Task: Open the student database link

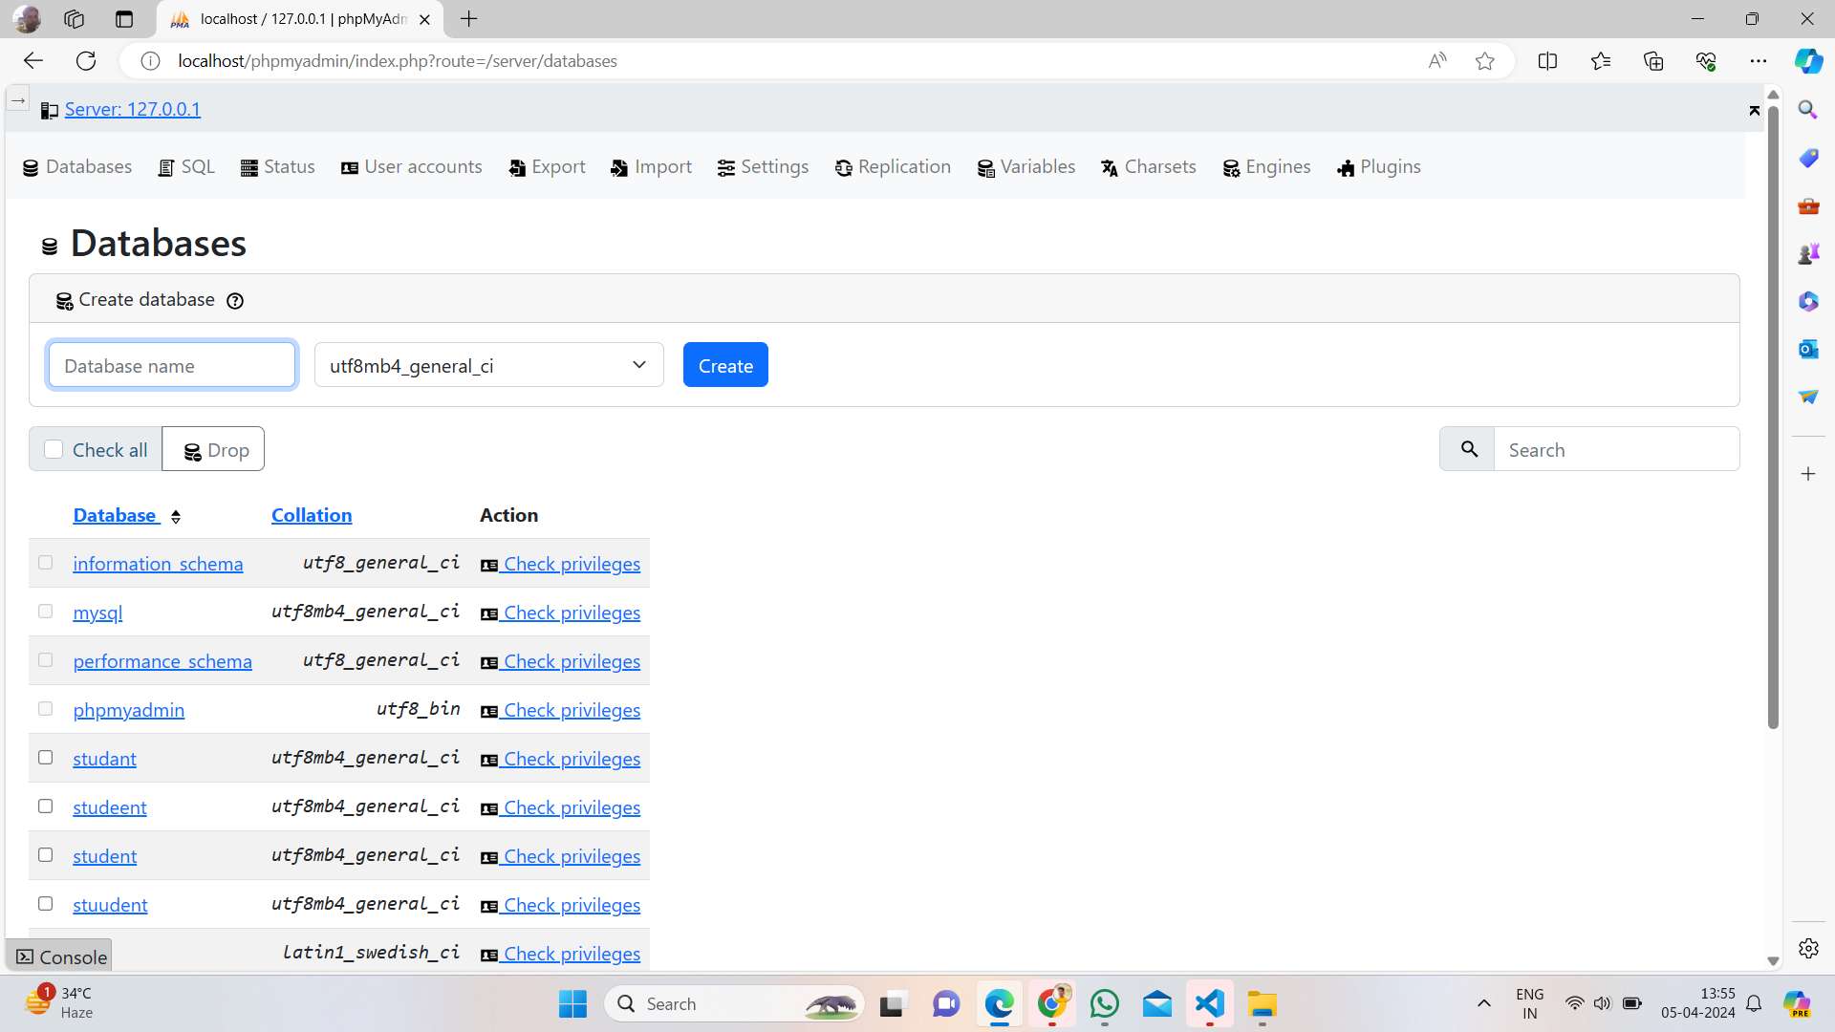Action: [103, 854]
